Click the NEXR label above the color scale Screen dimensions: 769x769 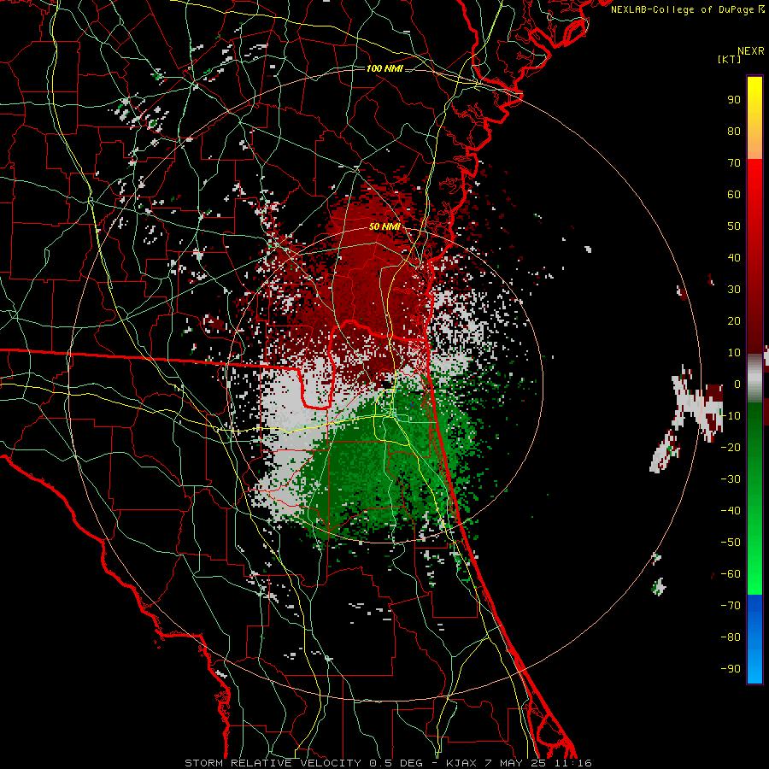[751, 51]
